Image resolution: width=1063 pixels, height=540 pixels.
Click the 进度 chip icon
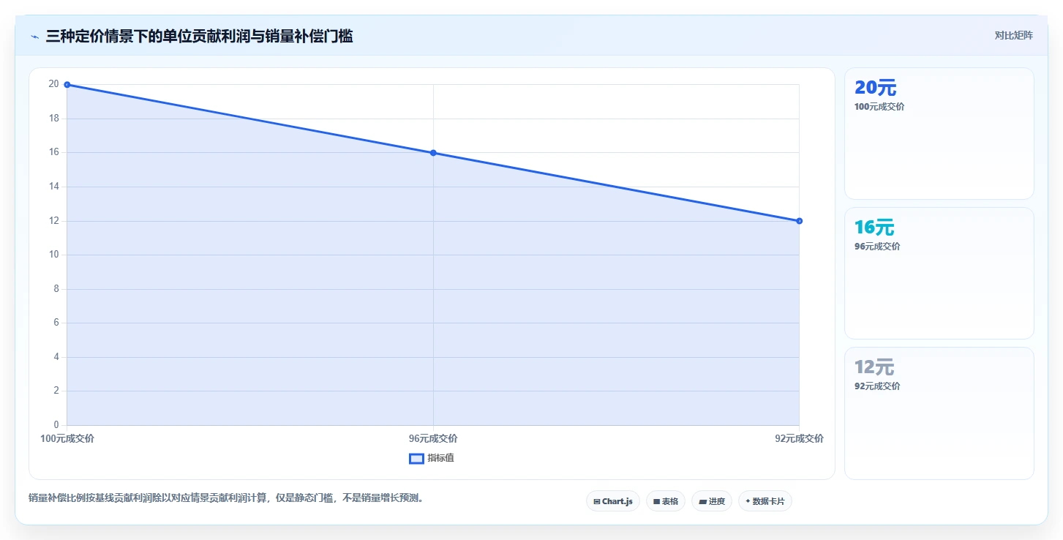pyautogui.click(x=702, y=502)
